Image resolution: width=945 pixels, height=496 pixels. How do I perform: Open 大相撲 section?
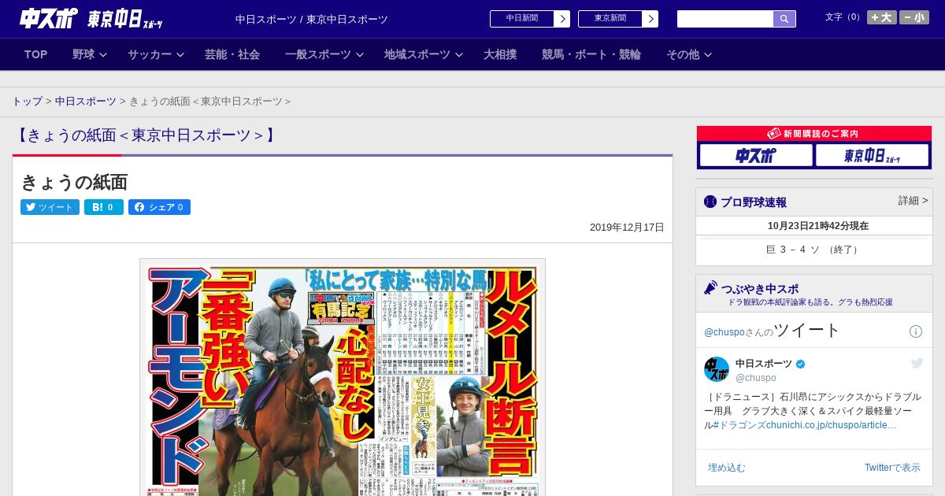(500, 54)
